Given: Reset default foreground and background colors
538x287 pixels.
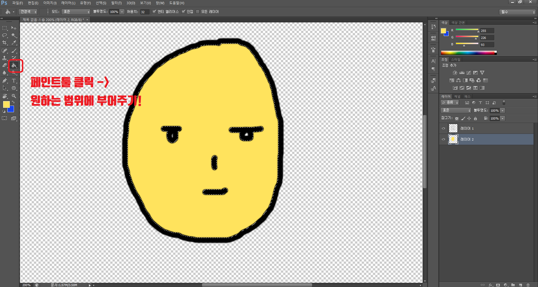Looking at the screenshot, I should (x=4, y=111).
